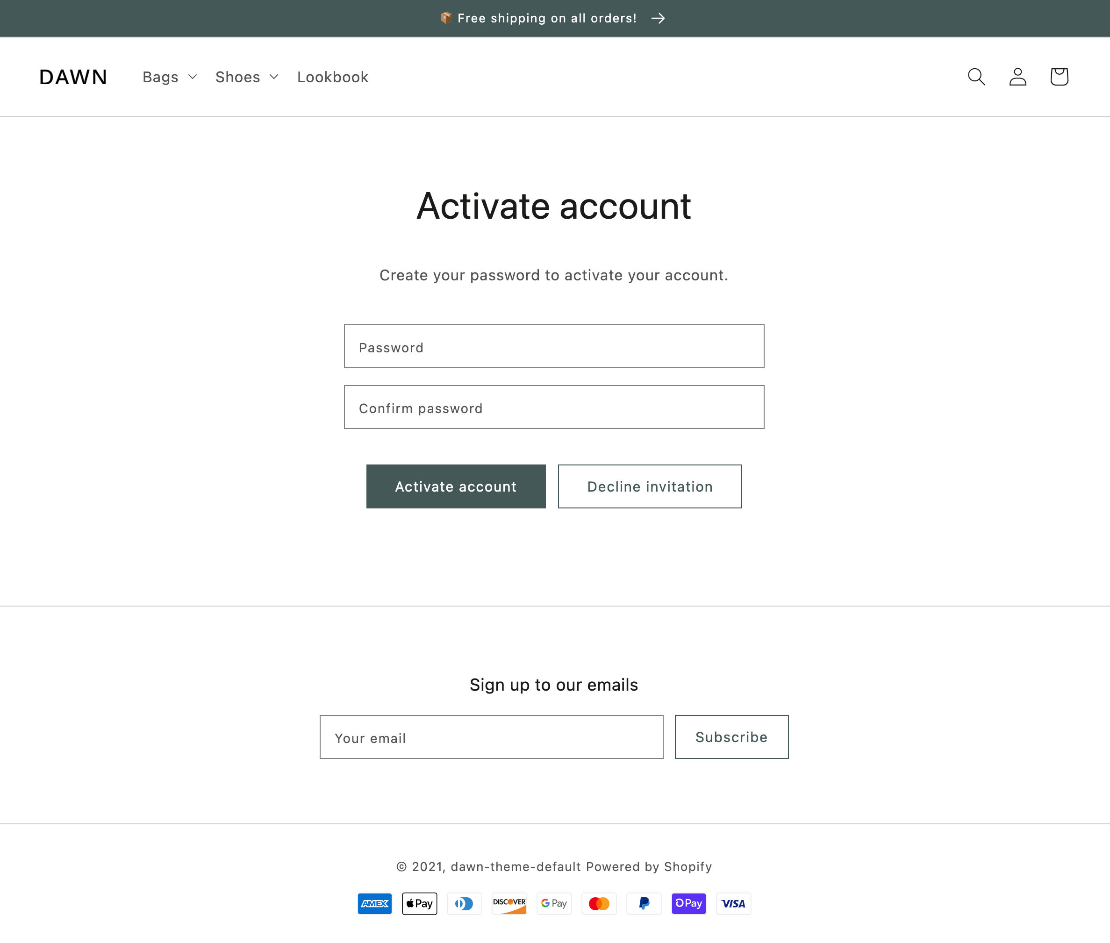1110x943 pixels.
Task: Go to DAWN store homepage logo
Action: pyautogui.click(x=73, y=77)
